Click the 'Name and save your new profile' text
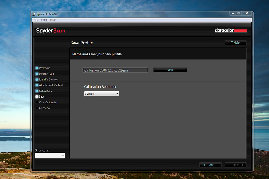 click(x=97, y=54)
